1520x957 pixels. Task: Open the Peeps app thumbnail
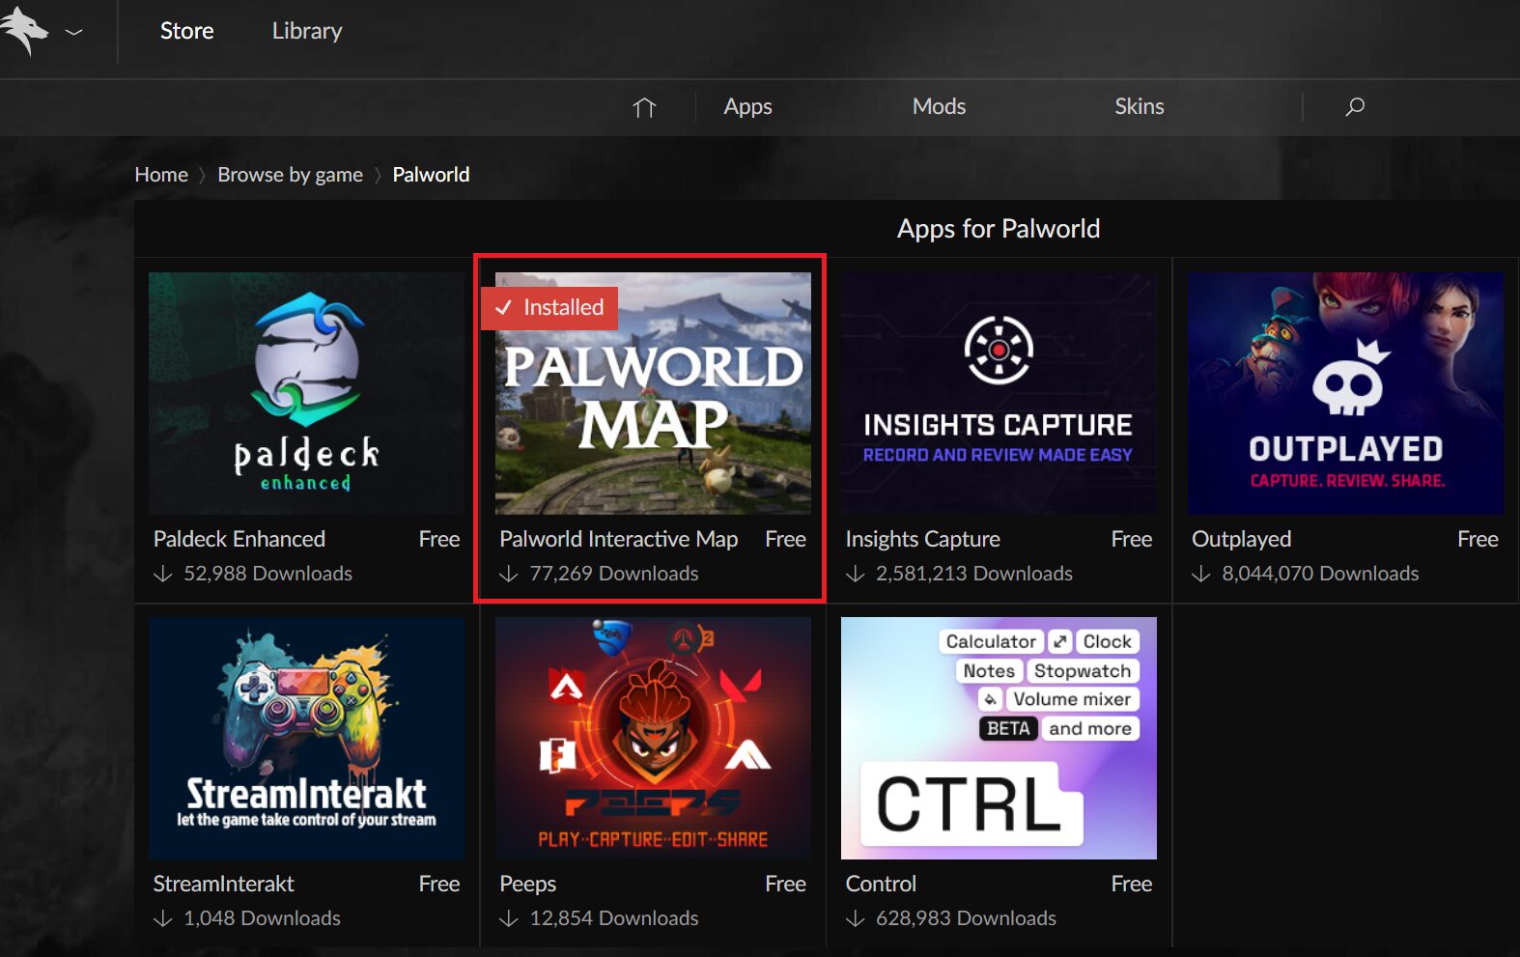(x=653, y=738)
